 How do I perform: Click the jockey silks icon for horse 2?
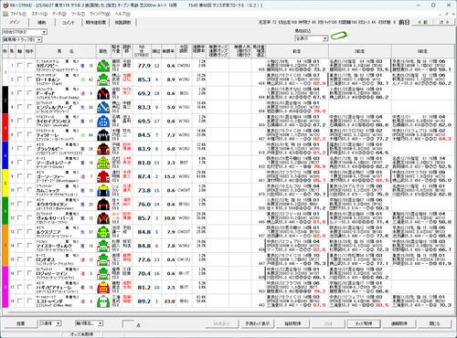point(103,79)
